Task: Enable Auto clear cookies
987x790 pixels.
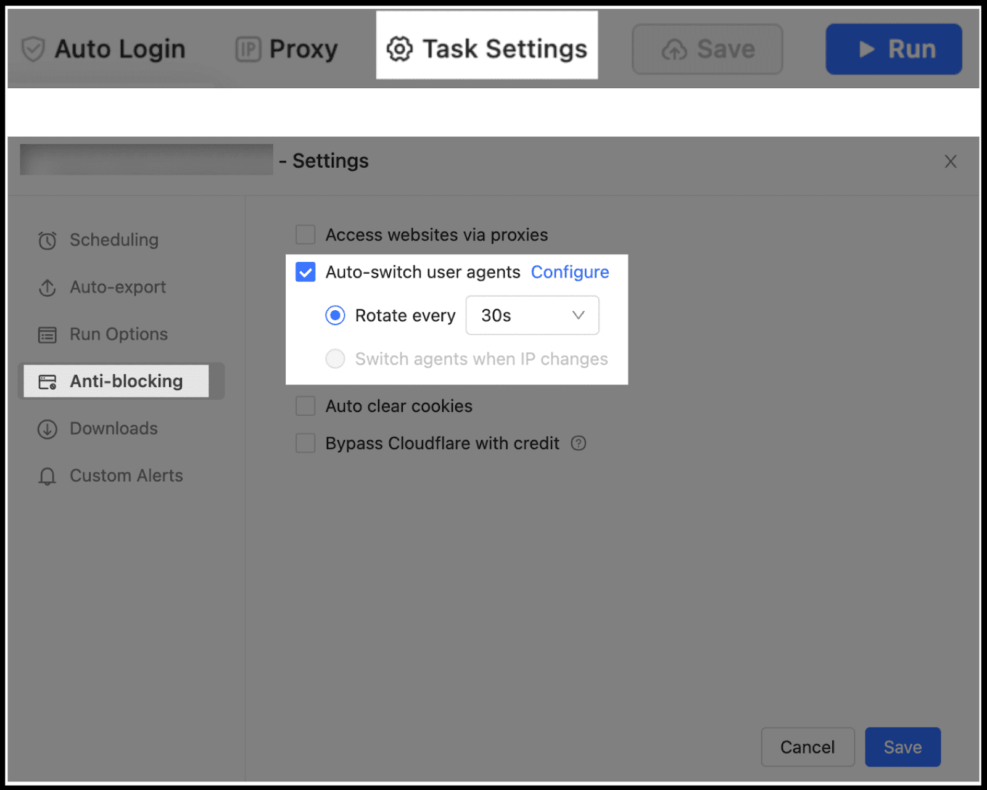Action: click(x=305, y=406)
